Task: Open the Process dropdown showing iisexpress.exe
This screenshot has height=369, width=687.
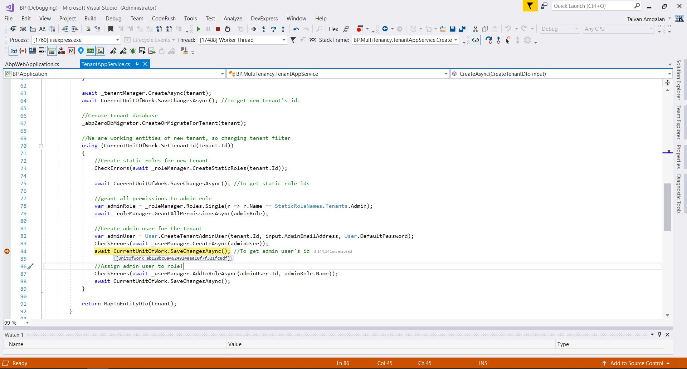Action: click(x=117, y=40)
